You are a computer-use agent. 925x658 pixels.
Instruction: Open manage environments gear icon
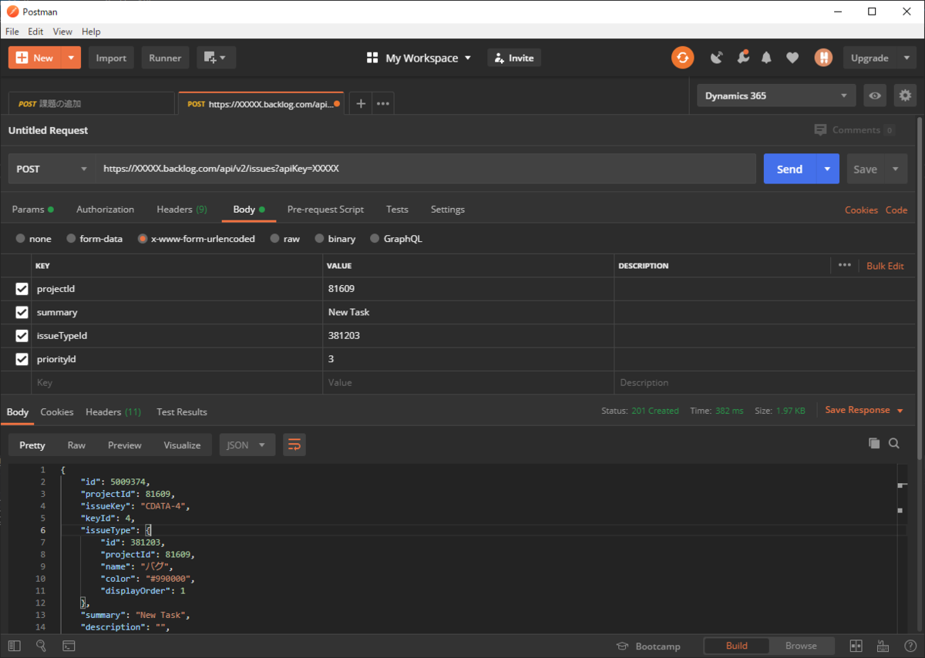point(905,96)
